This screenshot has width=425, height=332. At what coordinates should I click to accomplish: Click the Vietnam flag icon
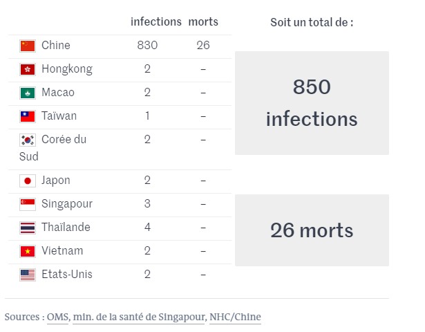pyautogui.click(x=27, y=252)
